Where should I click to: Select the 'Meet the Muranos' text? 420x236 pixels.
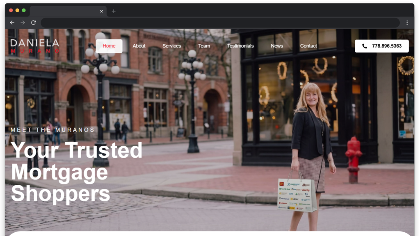pyautogui.click(x=52, y=130)
